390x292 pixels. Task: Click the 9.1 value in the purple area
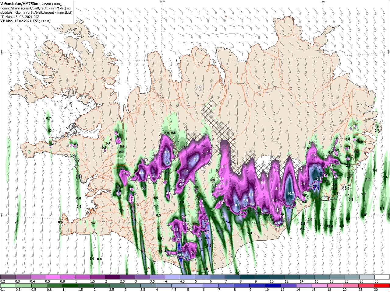pyautogui.click(x=196, y=159)
